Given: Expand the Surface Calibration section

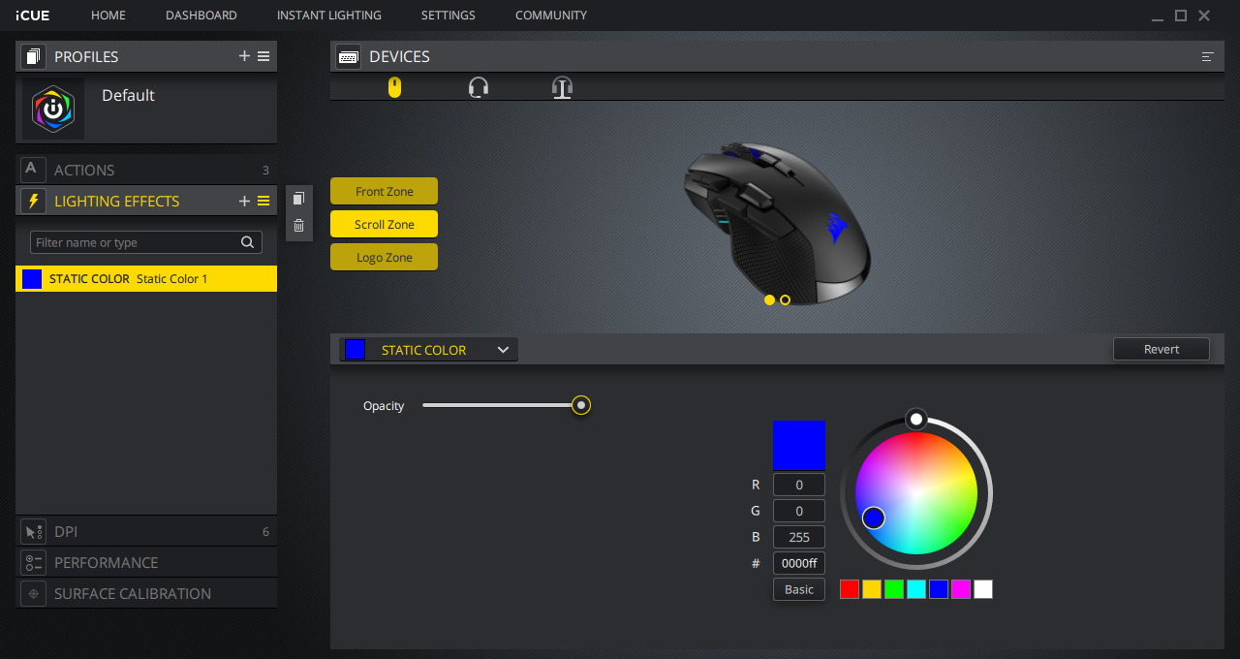Looking at the screenshot, I should point(146,593).
